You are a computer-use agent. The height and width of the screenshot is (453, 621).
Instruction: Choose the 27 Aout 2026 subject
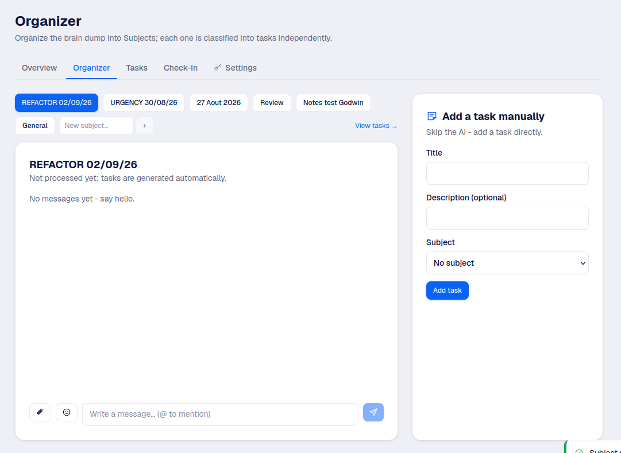tap(219, 103)
